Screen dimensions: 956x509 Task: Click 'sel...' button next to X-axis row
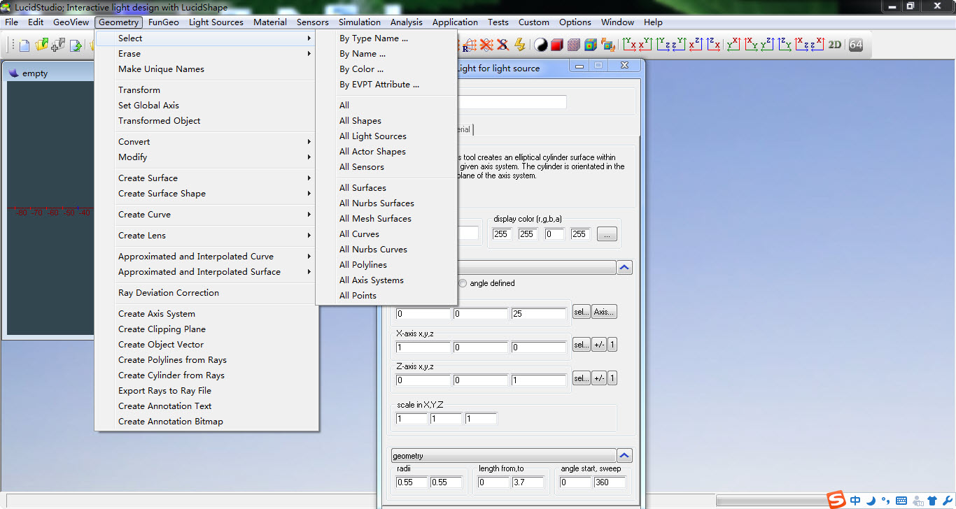pyautogui.click(x=582, y=345)
